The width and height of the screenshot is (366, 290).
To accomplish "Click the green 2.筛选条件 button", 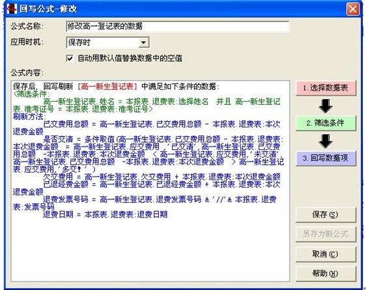I will pyautogui.click(x=326, y=123).
